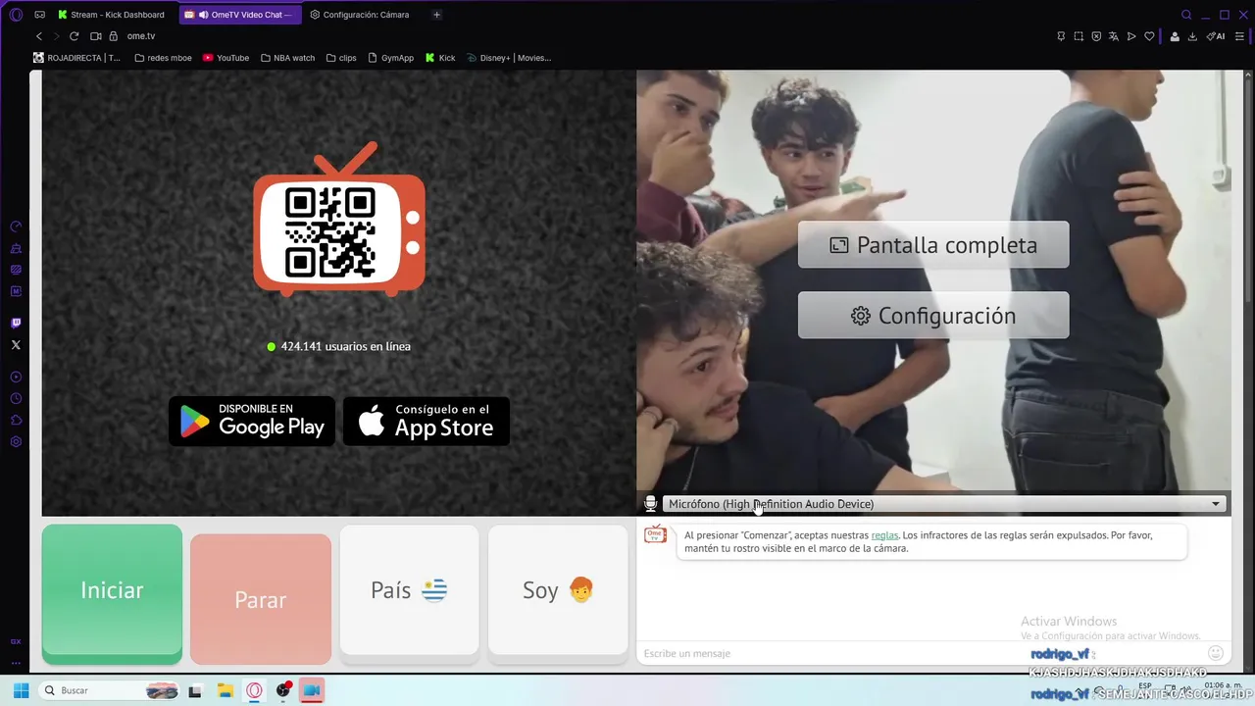Switch to the Stream - Kick Dashboard tab

click(112, 15)
